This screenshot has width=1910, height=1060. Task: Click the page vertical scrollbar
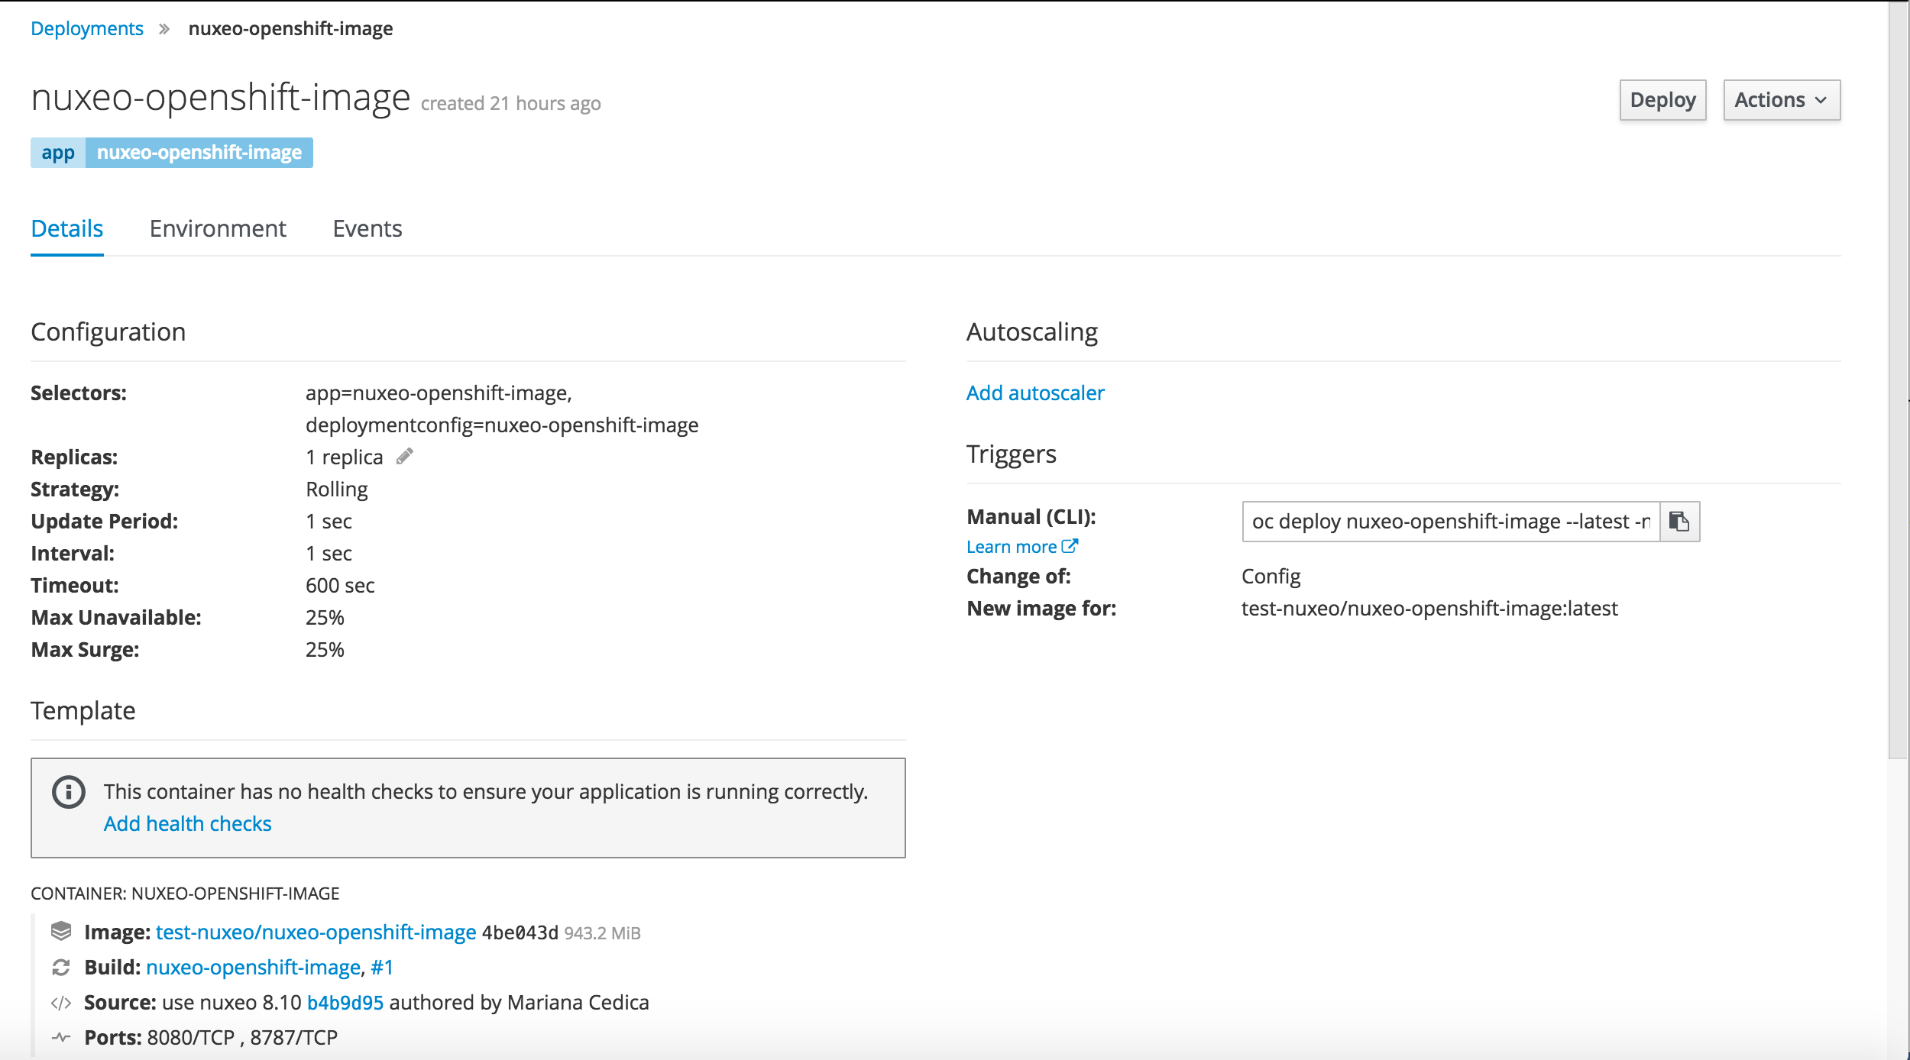1899,382
